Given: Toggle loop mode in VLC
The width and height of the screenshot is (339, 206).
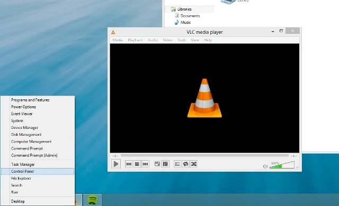Looking at the screenshot, I should (x=185, y=164).
